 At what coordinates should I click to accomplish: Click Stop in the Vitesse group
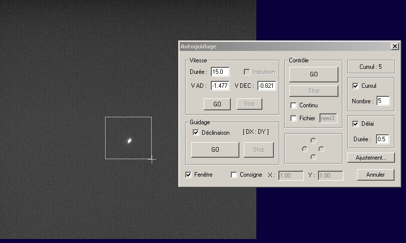point(249,104)
